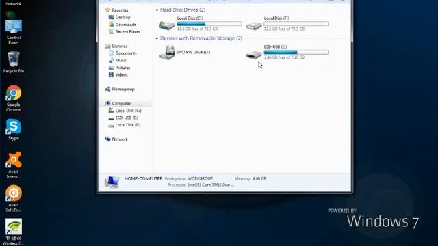This screenshot has height=246, width=438.
Task: Launch the Google Chrome desktop shortcut
Action: 14,98
